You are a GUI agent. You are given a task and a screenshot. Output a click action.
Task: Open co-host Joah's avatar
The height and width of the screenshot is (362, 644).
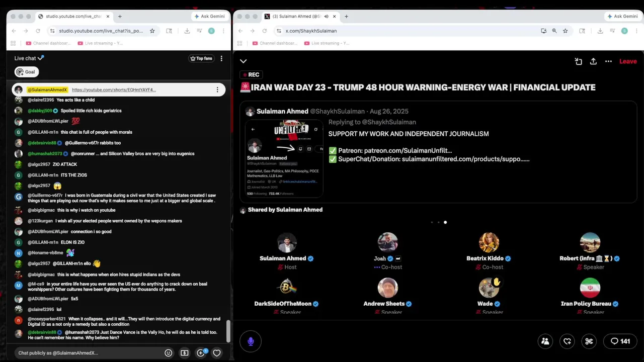[x=387, y=242]
